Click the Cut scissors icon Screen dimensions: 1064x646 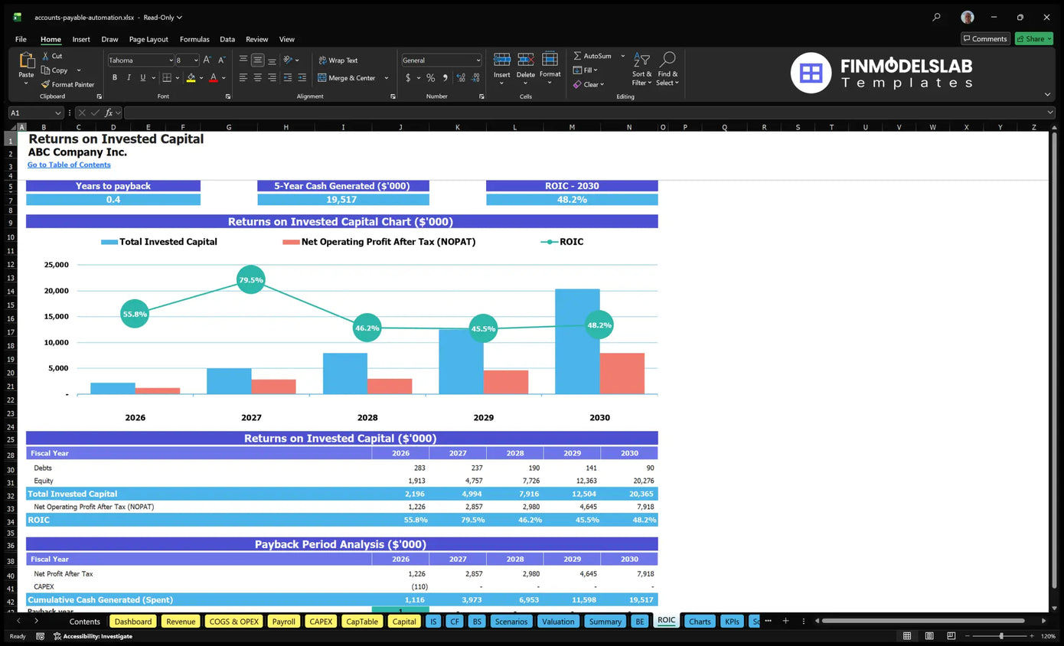coord(46,56)
